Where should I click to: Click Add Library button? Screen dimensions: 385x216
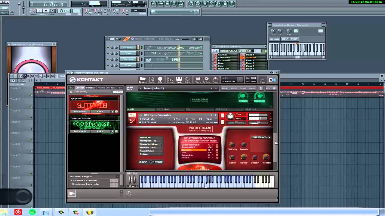pos(81,92)
